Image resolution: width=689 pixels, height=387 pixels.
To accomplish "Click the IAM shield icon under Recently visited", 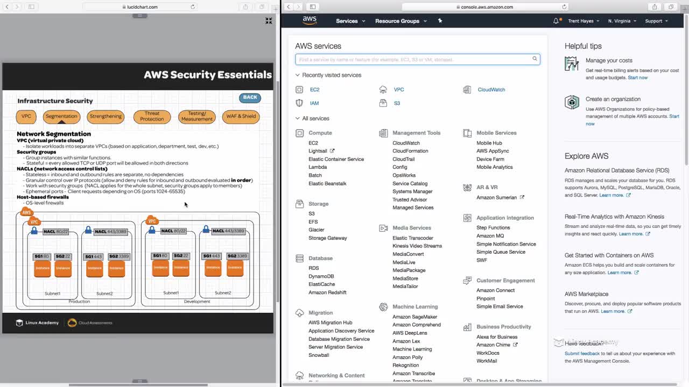I will pyautogui.click(x=299, y=103).
